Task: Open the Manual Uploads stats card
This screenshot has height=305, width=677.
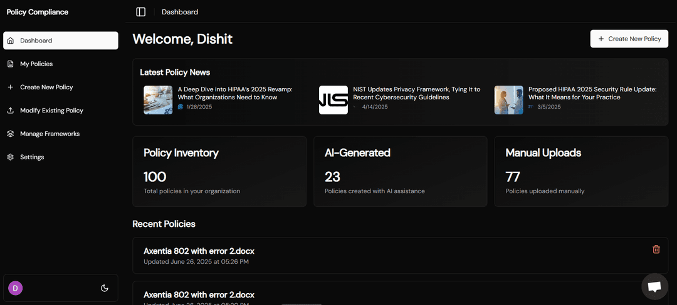Action: pyautogui.click(x=581, y=171)
